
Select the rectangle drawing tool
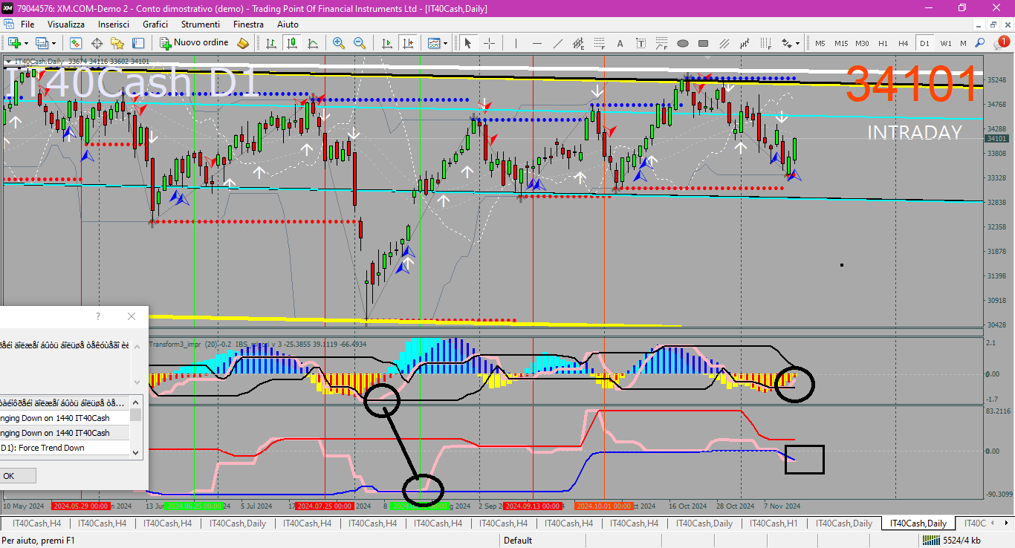point(704,43)
